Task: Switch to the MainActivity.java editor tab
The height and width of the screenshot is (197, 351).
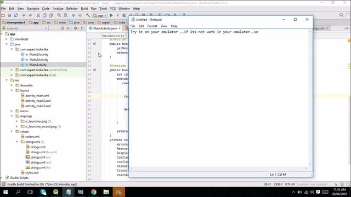Action: [x=105, y=28]
